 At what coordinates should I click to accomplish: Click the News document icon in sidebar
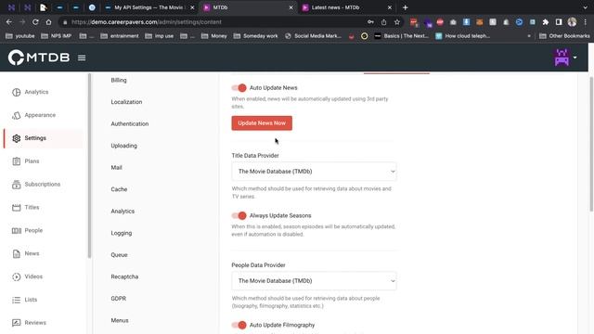17,253
